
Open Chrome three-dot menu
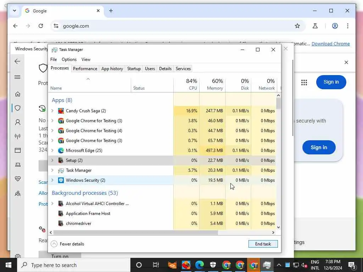coord(347,26)
